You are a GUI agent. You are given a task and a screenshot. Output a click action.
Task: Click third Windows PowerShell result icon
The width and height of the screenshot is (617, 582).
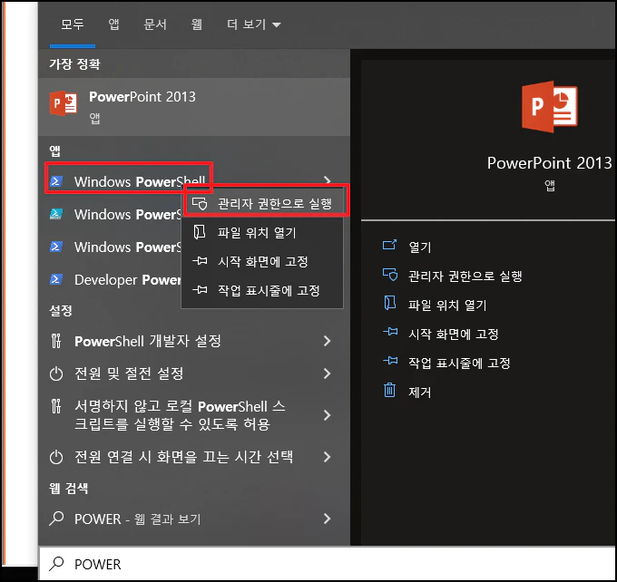[56, 247]
